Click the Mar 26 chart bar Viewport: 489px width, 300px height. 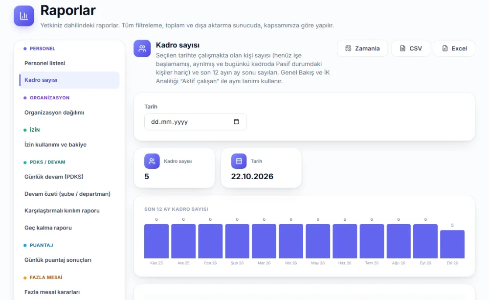tap(264, 241)
